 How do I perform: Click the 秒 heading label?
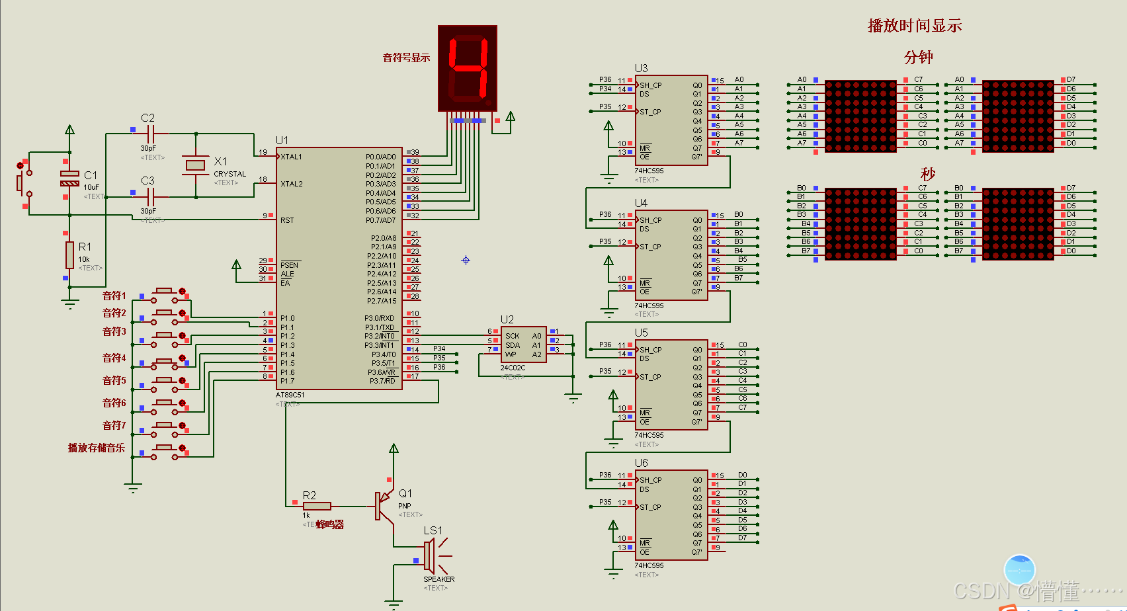click(928, 174)
